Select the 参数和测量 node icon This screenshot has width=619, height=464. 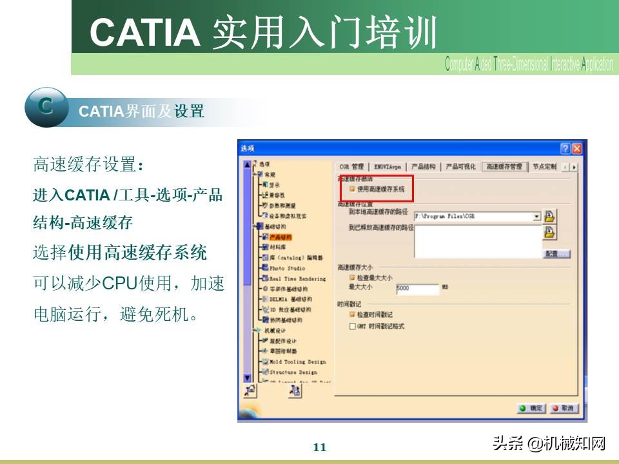(266, 205)
